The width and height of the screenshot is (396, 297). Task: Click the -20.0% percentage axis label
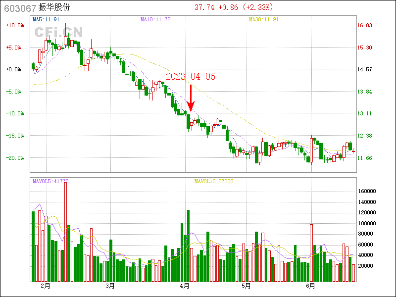pos(14,157)
